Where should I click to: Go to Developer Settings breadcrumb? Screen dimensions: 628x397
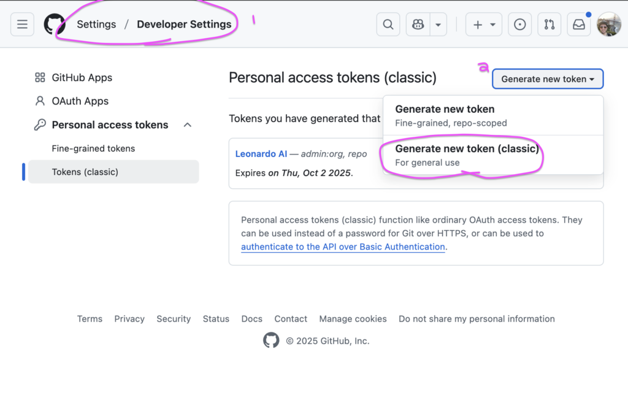tap(184, 25)
